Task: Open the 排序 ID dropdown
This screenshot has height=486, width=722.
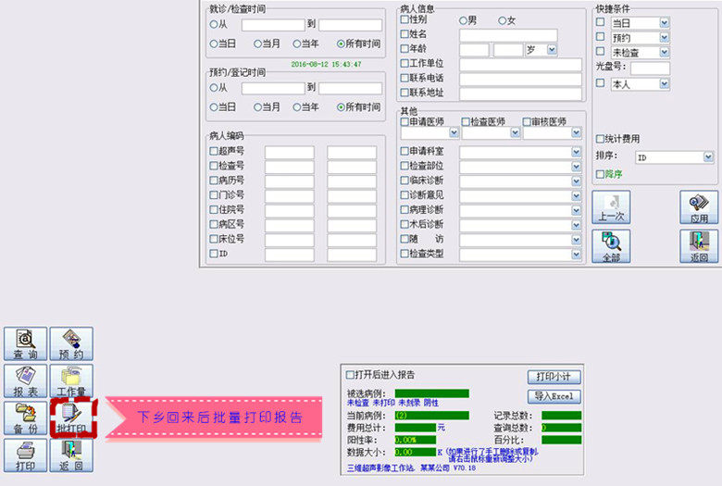Action: click(709, 157)
